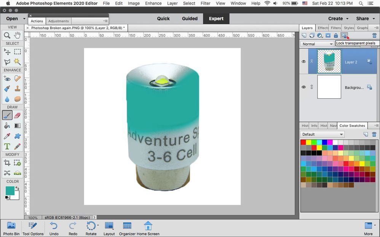Toggle the link icon on Layer 2
The image size is (380, 237).
tap(312, 62)
